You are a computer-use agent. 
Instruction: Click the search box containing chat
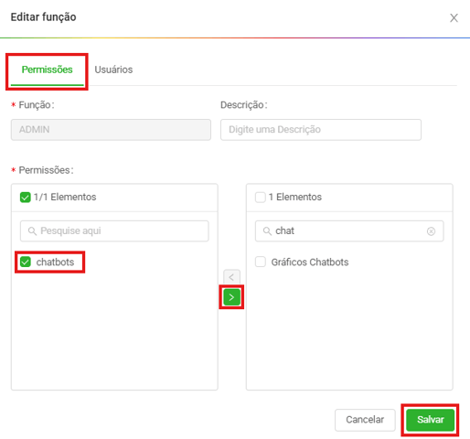pyautogui.click(x=349, y=231)
